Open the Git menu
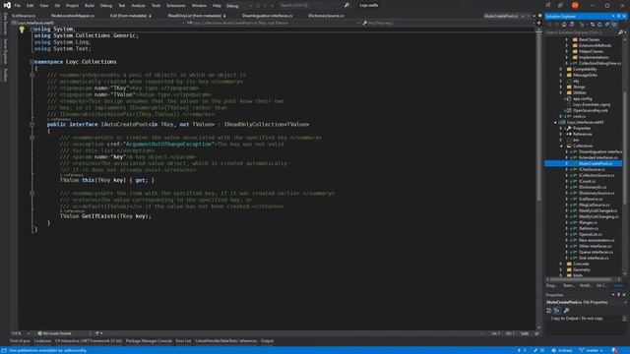This screenshot has width=630, height=354. (57, 6)
